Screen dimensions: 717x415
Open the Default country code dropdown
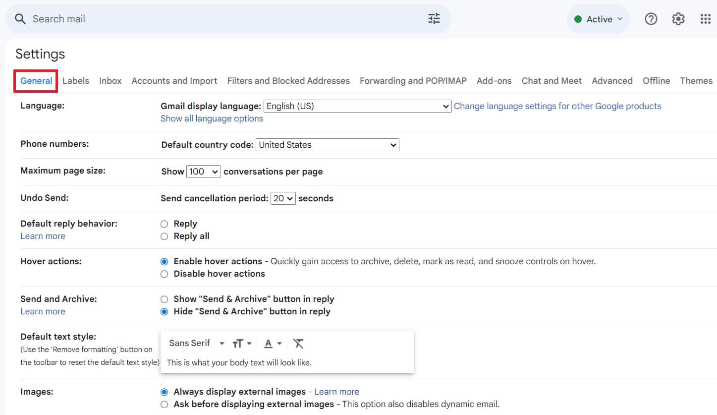coord(328,145)
